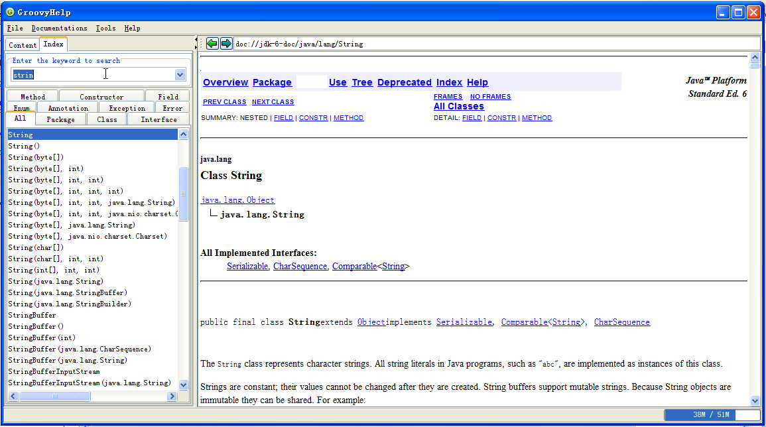Open the Overview link
The width and height of the screenshot is (766, 427).
click(x=225, y=82)
